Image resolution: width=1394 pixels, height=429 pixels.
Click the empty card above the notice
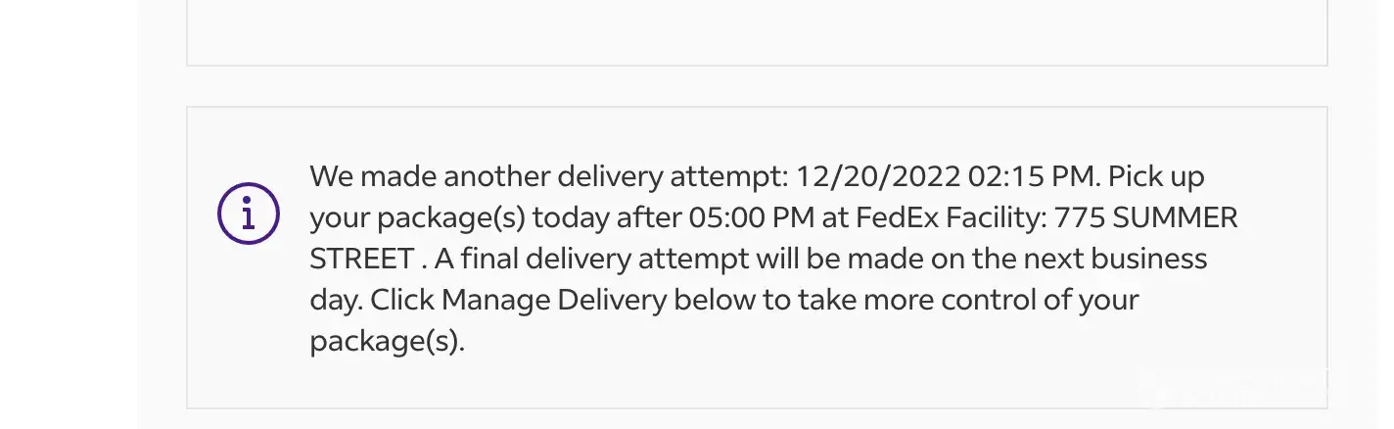click(756, 29)
